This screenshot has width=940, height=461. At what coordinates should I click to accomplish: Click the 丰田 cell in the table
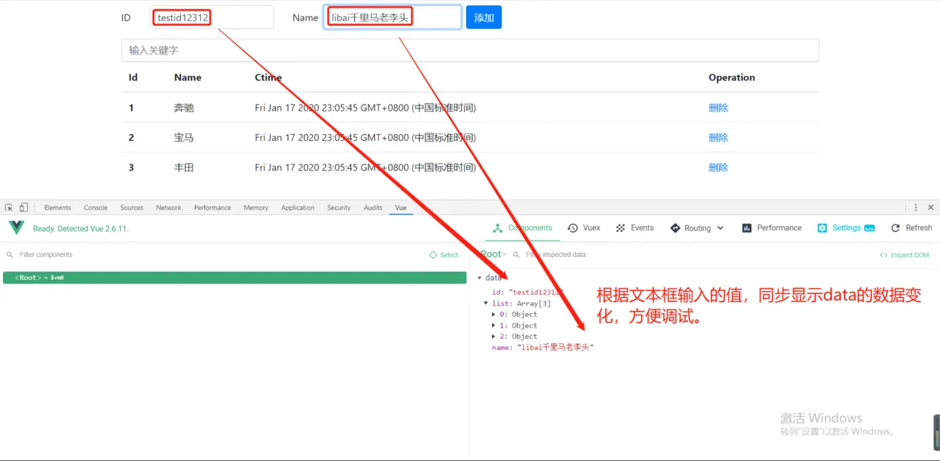tap(183, 168)
